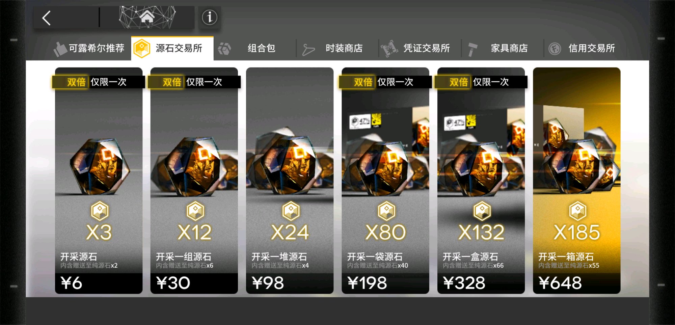Select the X24 开采一堆源石 pack
The width and height of the screenshot is (675, 325).
point(290,181)
